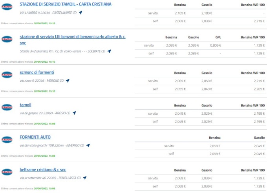Click beltrame servito Benzina WR 100 price 1,739 €

(x=259, y=178)
